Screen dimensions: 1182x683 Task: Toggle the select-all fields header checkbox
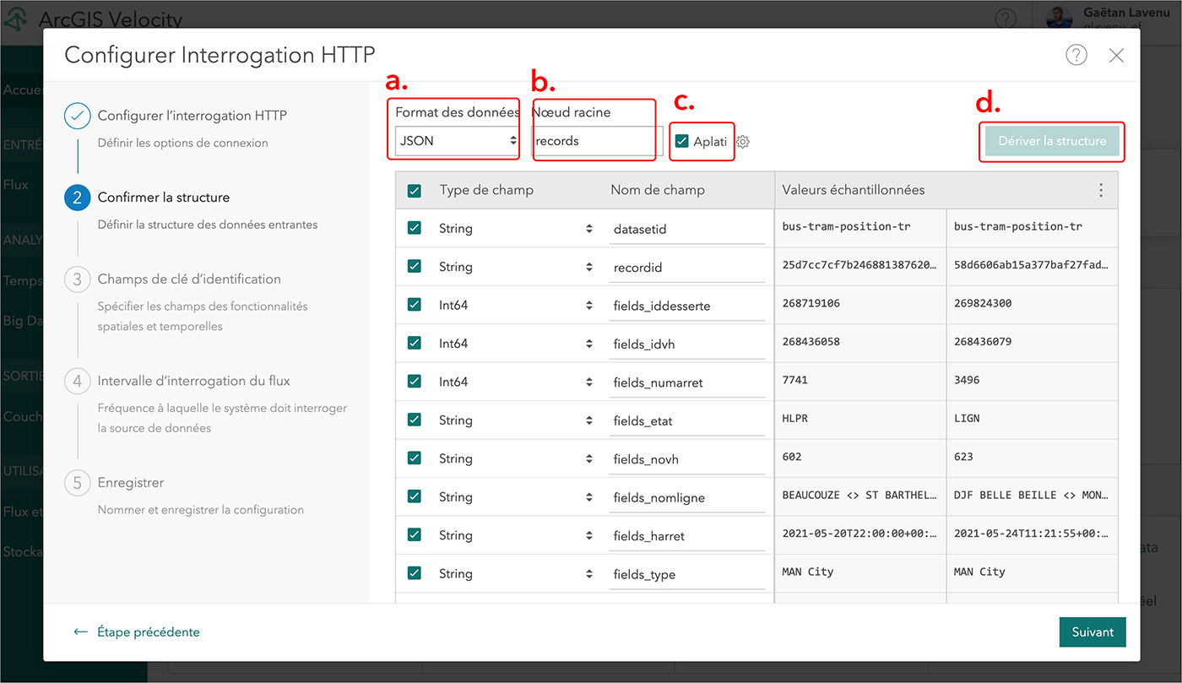pos(414,191)
